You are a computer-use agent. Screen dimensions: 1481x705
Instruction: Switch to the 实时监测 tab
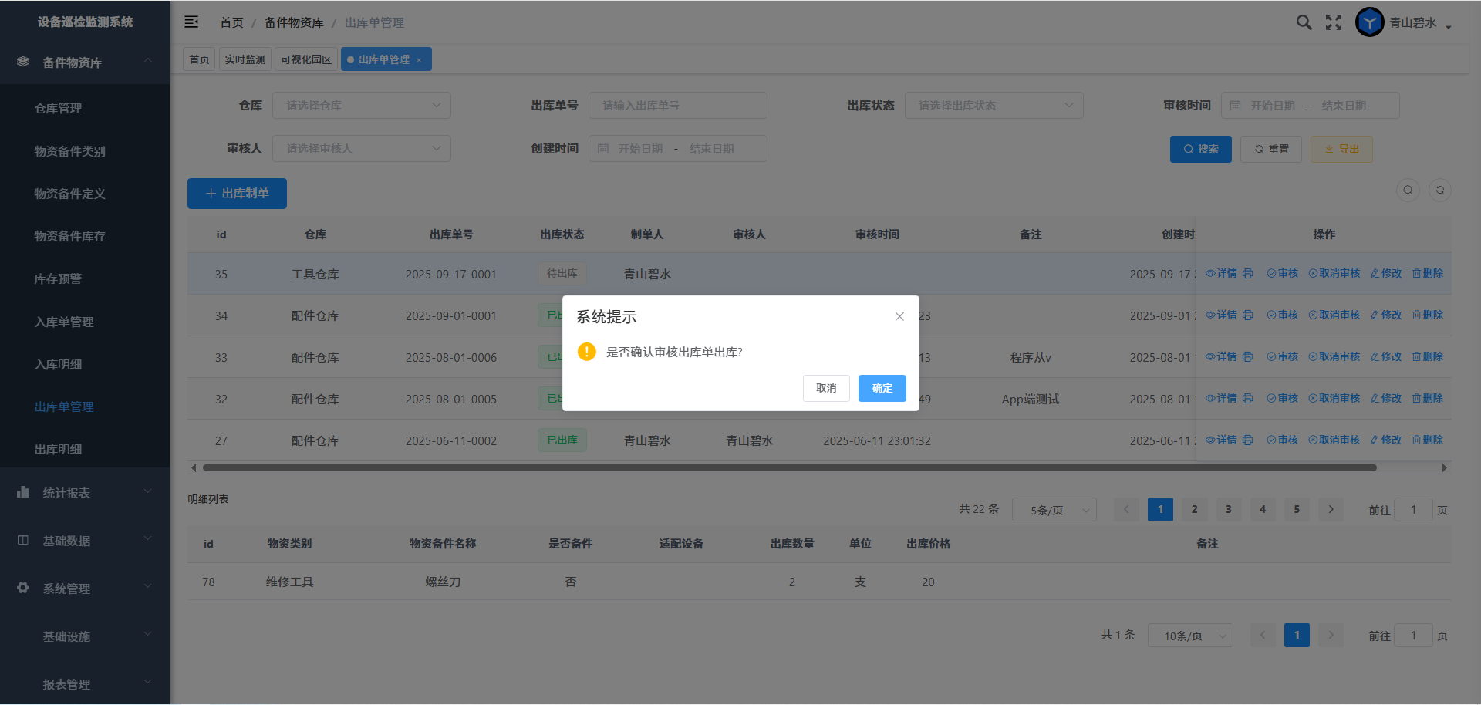pyautogui.click(x=245, y=59)
